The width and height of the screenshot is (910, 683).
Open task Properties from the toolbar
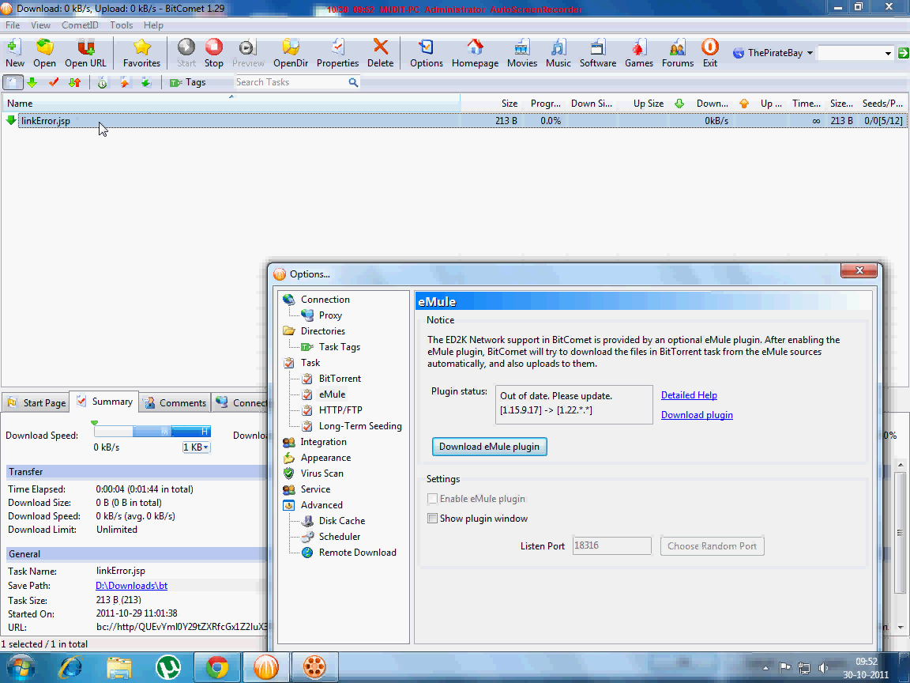[338, 52]
